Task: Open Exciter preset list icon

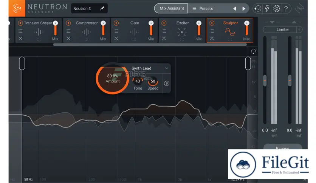Action: coord(164,31)
